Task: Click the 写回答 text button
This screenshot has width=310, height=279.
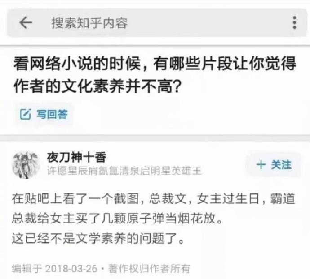Action: point(52,114)
